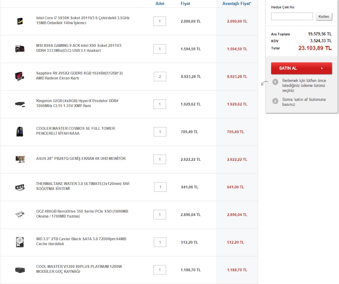Viewport: 339px width, 284px height.
Task: Edit quantity field for OCZ RevoDrive SSD
Action: pos(160,215)
